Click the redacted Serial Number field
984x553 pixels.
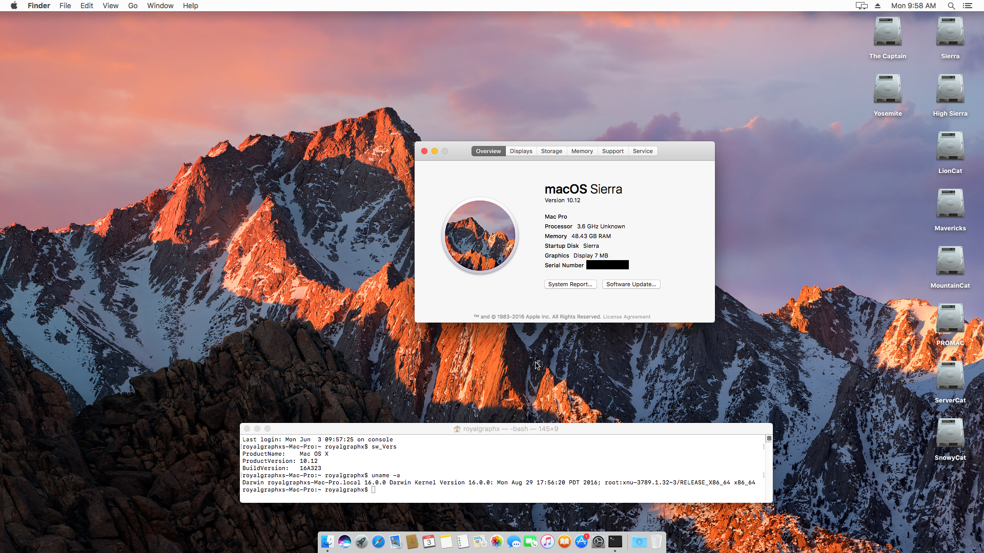607,265
